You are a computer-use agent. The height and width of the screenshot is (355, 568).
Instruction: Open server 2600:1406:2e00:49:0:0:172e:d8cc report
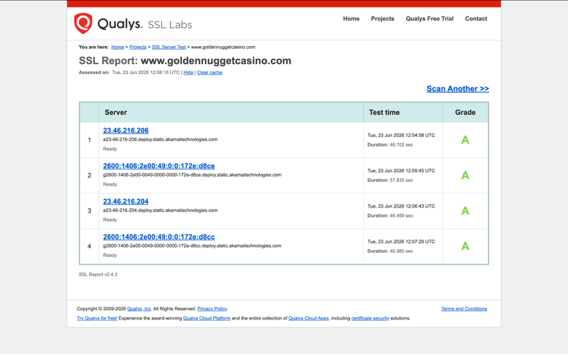click(x=158, y=237)
